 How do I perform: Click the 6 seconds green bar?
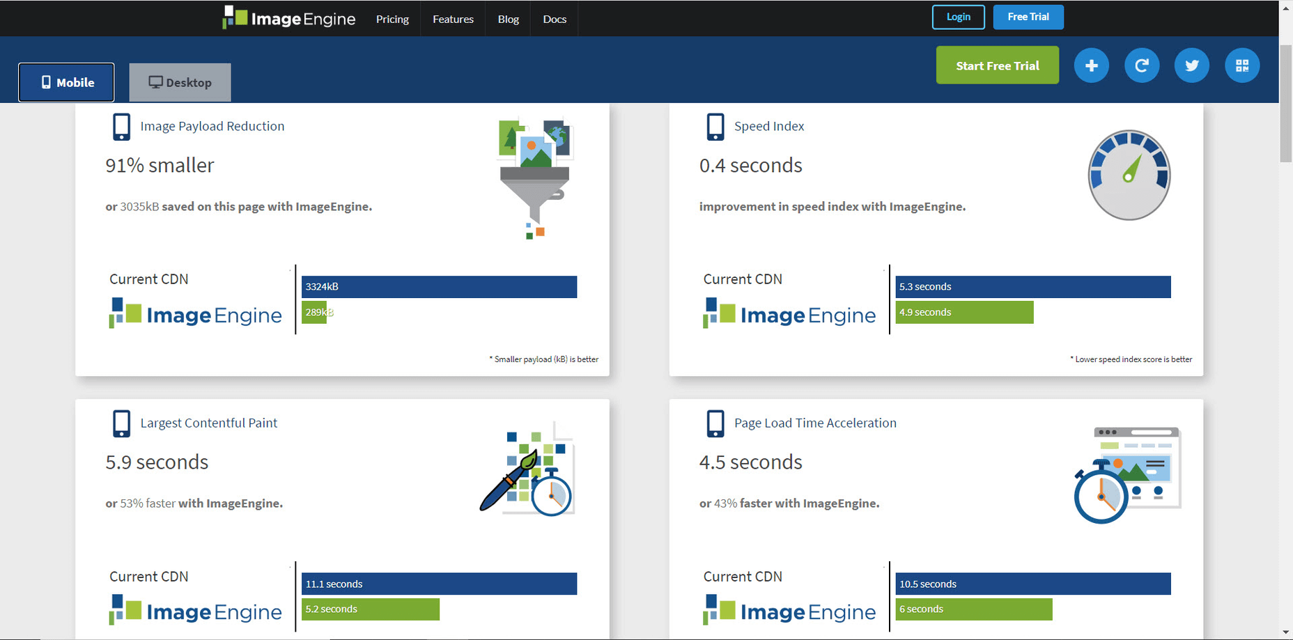(974, 609)
